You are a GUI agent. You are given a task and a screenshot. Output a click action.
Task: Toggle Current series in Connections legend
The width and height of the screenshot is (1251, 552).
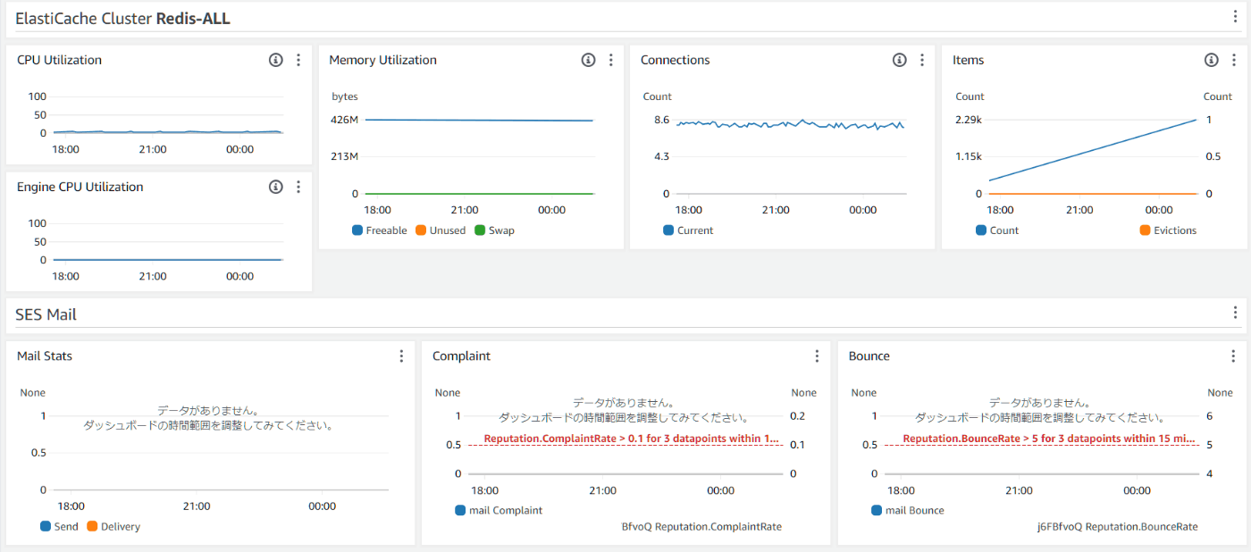click(688, 230)
